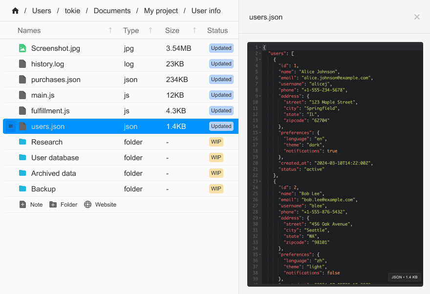Sort by Size column arrow

pos(194,30)
